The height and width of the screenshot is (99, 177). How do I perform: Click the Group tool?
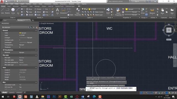[x=143, y=11]
